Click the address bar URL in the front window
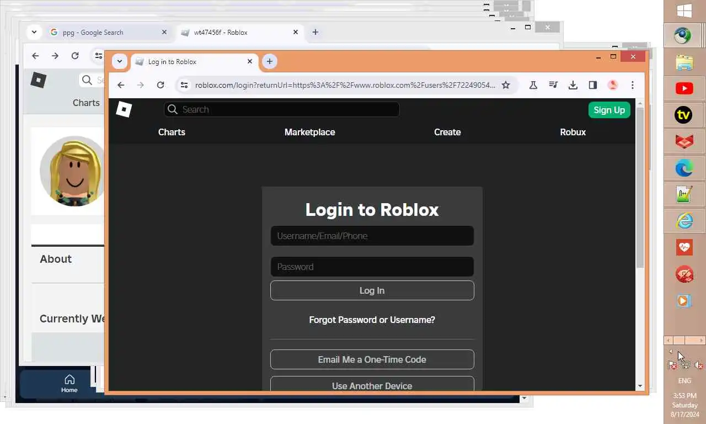Viewport: 706px width, 424px height. click(x=345, y=85)
